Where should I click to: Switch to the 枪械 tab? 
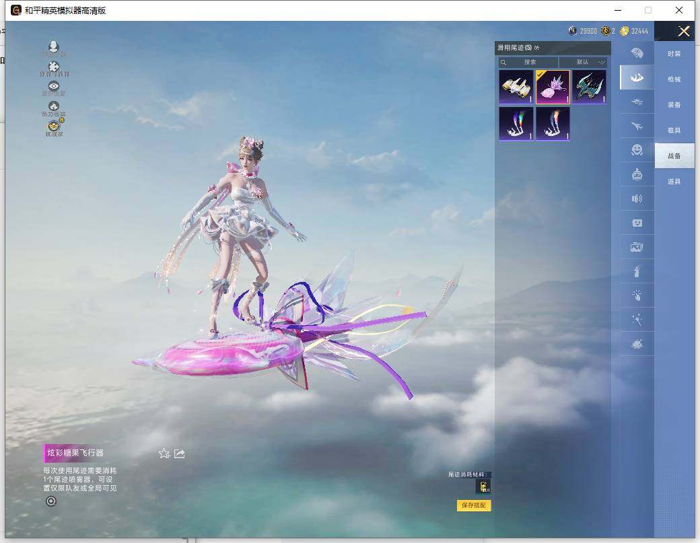click(674, 79)
